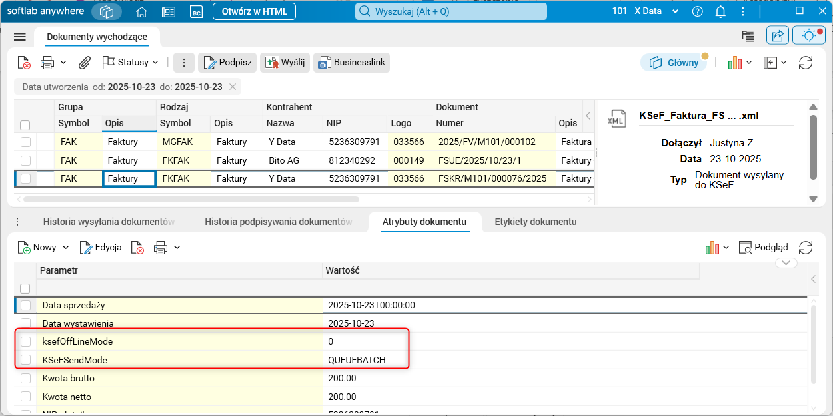The image size is (833, 416).
Task: Click the lightbulb hints icon
Action: tap(809, 36)
